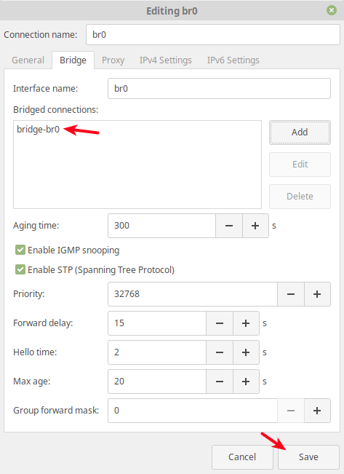Screen dimensions: 344x474
Task: Disable the IGMP snooping checkbox
Action: [20, 250]
